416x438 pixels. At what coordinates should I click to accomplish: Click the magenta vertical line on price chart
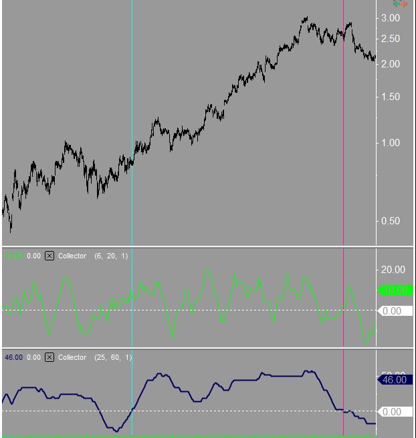[343, 100]
